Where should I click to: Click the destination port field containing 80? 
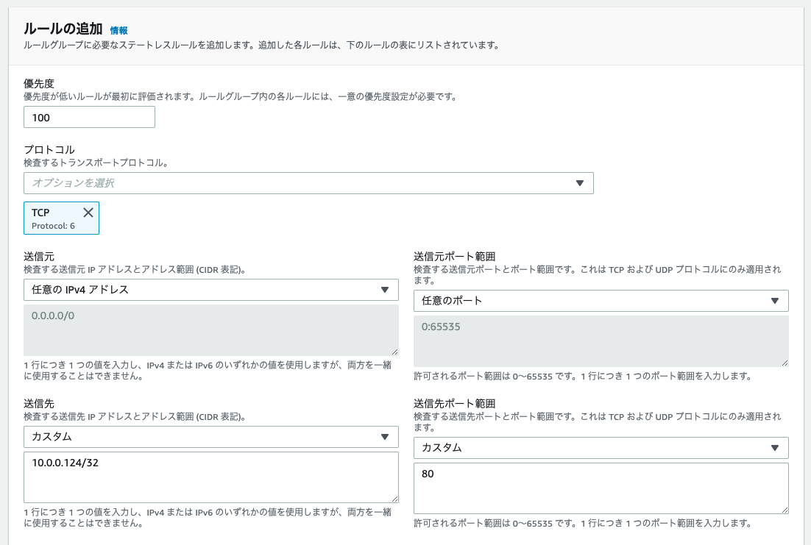click(601, 488)
